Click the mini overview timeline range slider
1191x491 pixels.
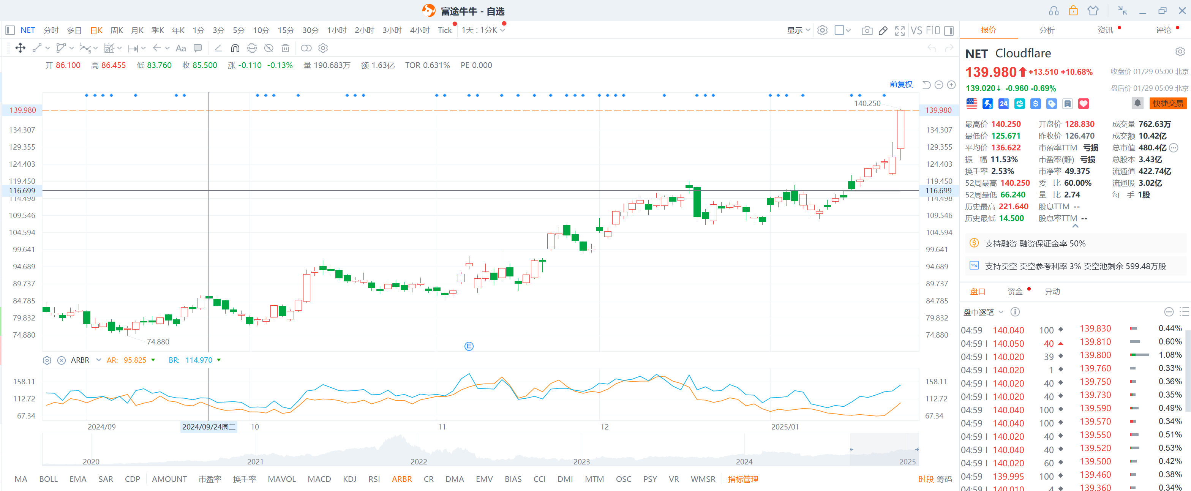point(884,449)
